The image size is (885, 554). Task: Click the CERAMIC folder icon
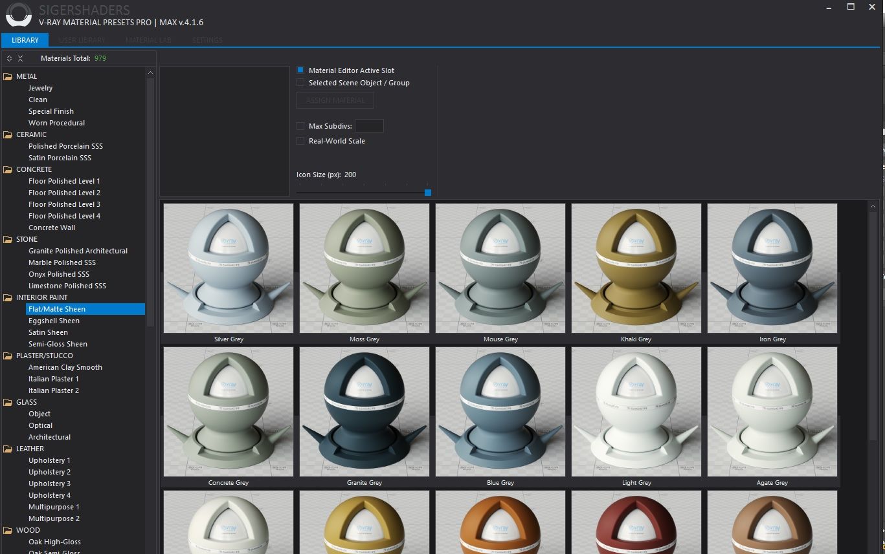click(x=8, y=134)
